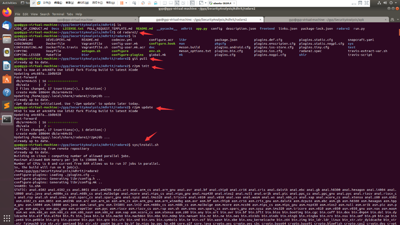Image resolution: width=400 pixels, height=225 pixels.
Task: Open the 查看(V) menu in VMware
Action: [x=70, y=3]
